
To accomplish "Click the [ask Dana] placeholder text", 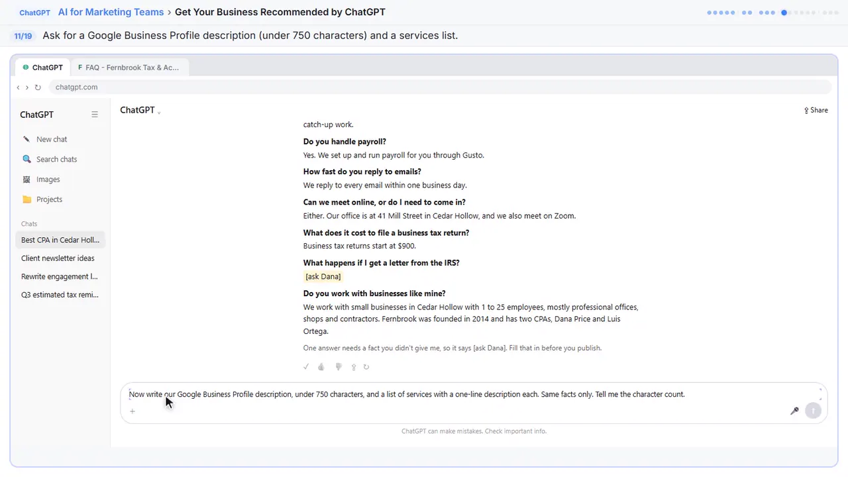I will tap(323, 276).
